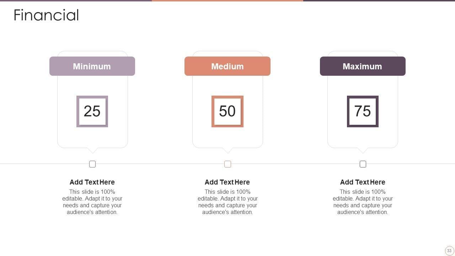Click the description paragraph under Maximum

coord(363,202)
